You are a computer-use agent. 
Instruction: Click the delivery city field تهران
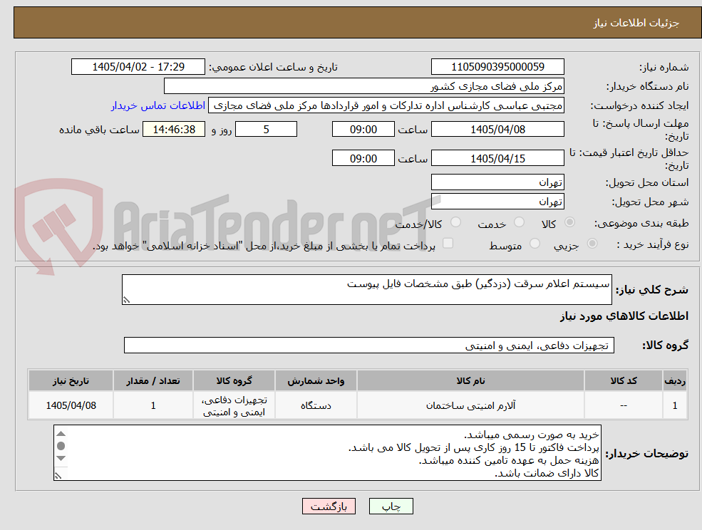pos(497,202)
